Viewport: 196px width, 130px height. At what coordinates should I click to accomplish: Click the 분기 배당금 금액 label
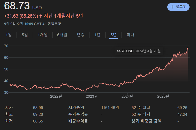click(x=147, y=121)
